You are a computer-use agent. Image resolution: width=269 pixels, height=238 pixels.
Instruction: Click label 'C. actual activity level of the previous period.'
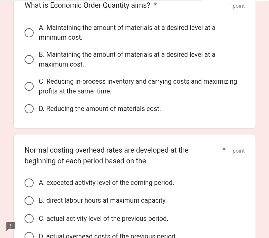104,219
